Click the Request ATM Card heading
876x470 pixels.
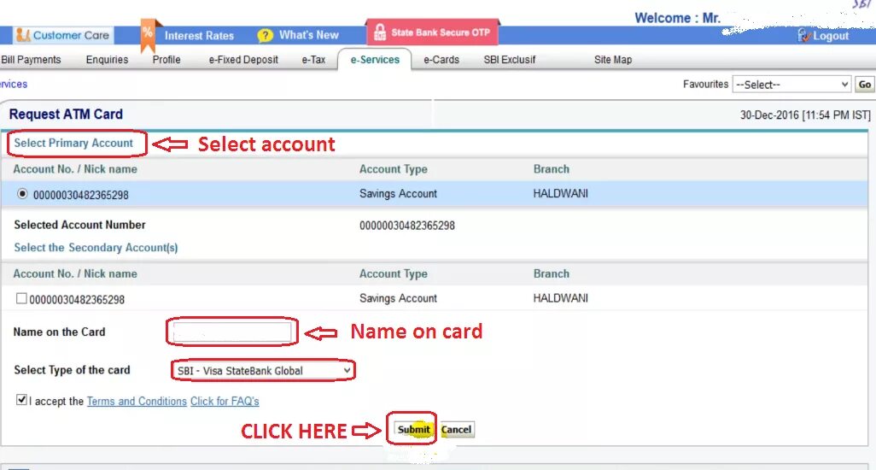click(66, 114)
